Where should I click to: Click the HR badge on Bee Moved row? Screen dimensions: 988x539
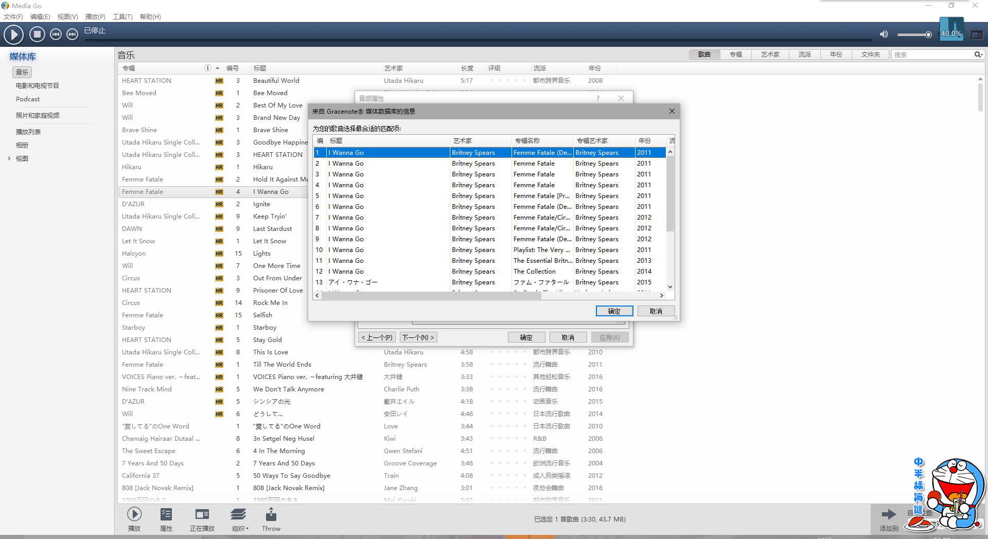[219, 93]
